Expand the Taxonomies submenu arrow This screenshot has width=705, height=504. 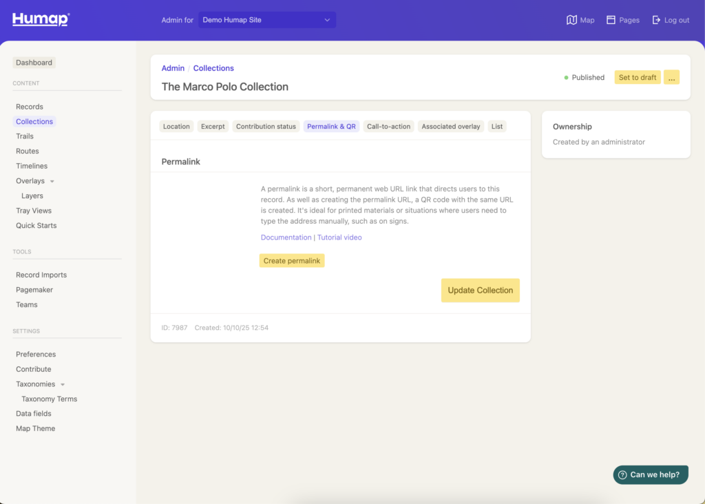click(63, 385)
